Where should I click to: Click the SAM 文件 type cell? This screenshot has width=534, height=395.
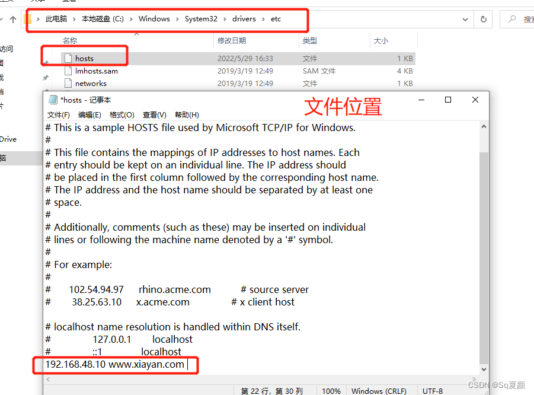(x=319, y=71)
